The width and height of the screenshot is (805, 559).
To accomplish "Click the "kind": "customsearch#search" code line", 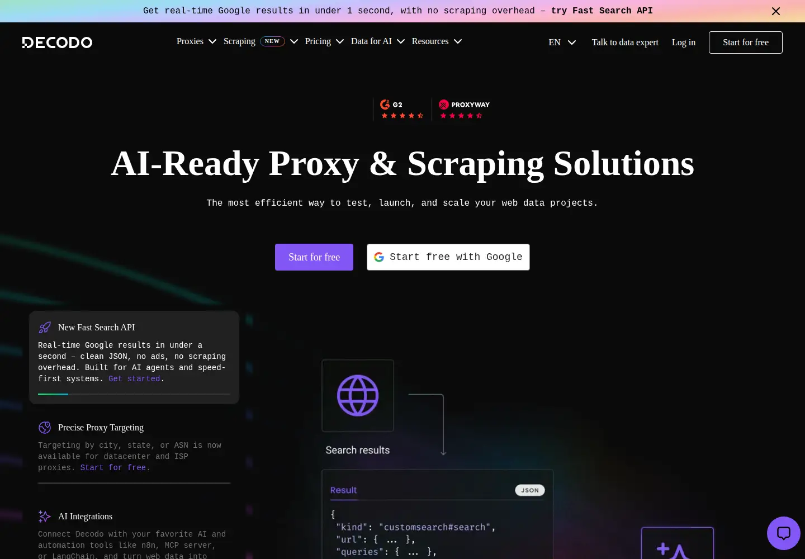I will pyautogui.click(x=415, y=527).
